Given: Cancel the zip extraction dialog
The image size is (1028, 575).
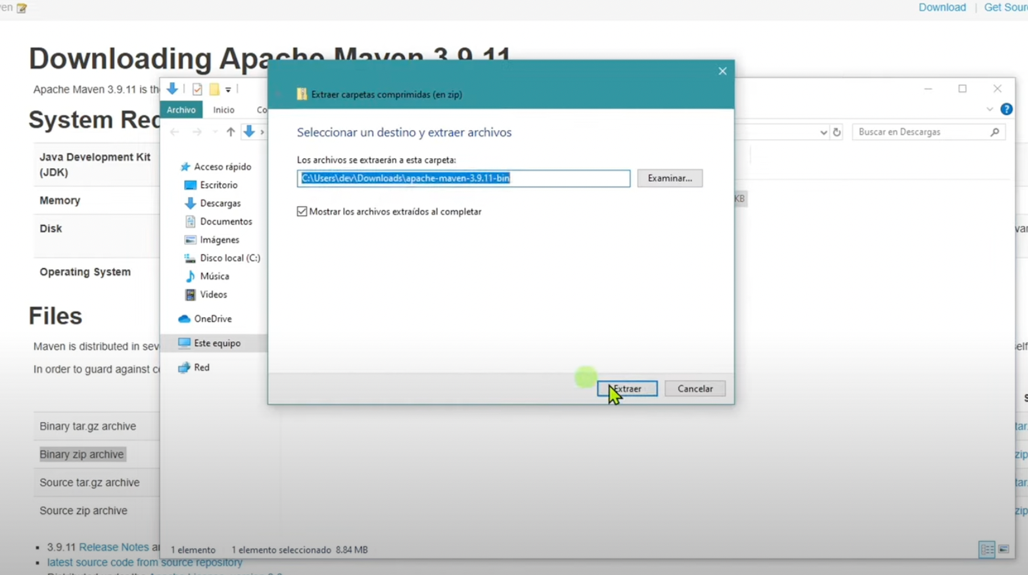Looking at the screenshot, I should [x=695, y=389].
